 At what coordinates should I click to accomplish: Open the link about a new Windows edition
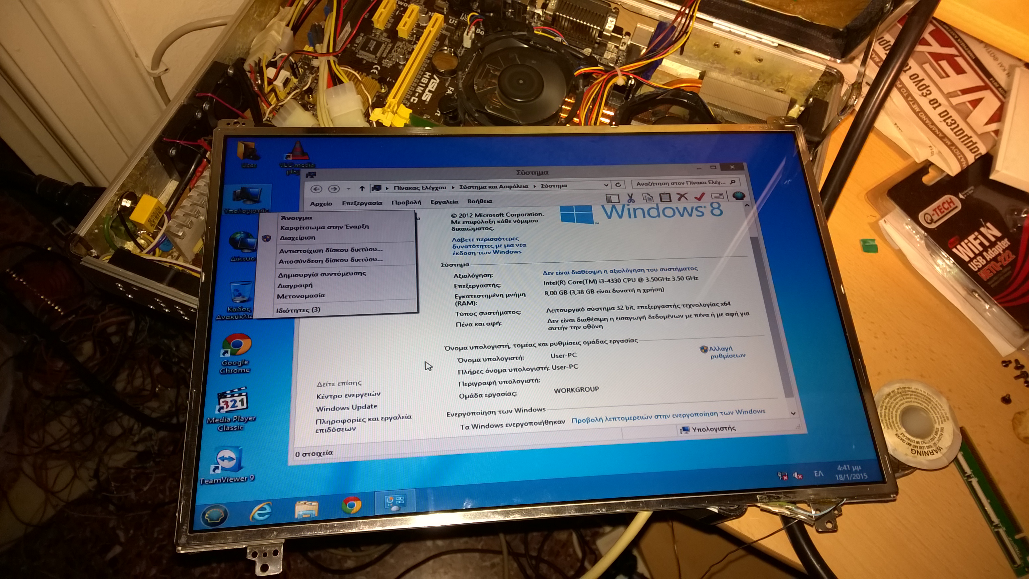(489, 246)
